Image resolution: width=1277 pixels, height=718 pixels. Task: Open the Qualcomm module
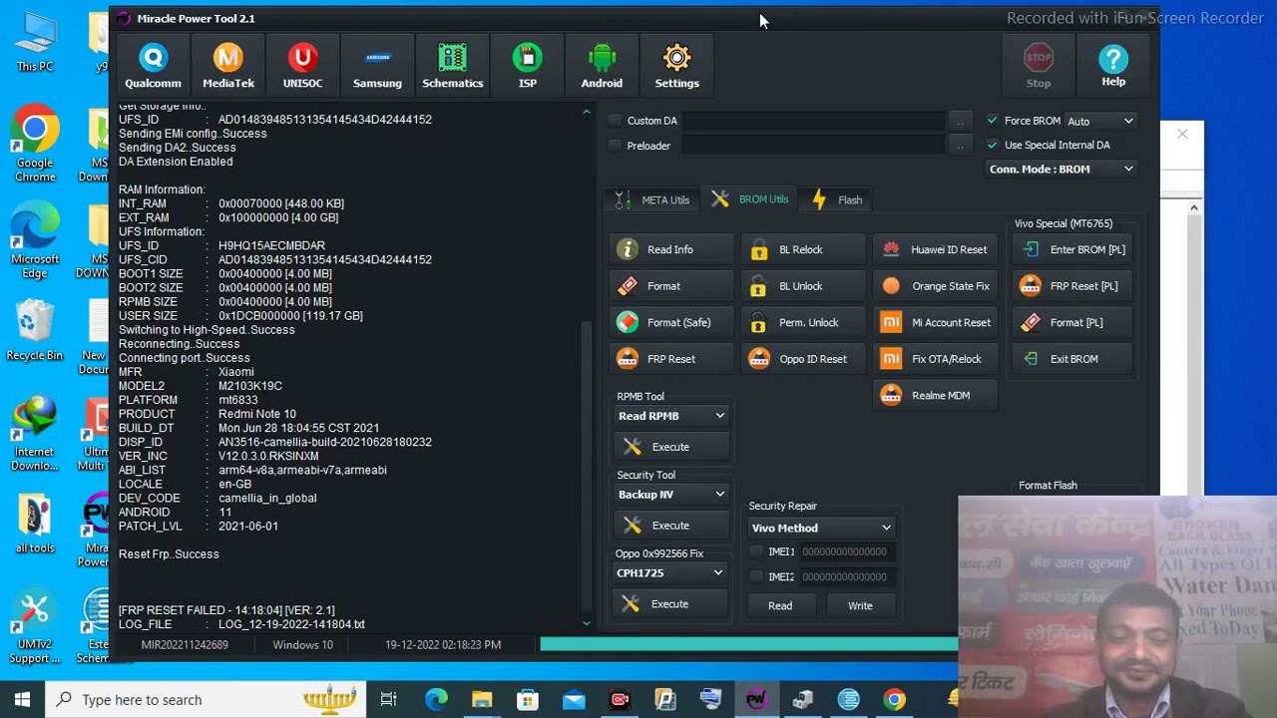(x=153, y=66)
